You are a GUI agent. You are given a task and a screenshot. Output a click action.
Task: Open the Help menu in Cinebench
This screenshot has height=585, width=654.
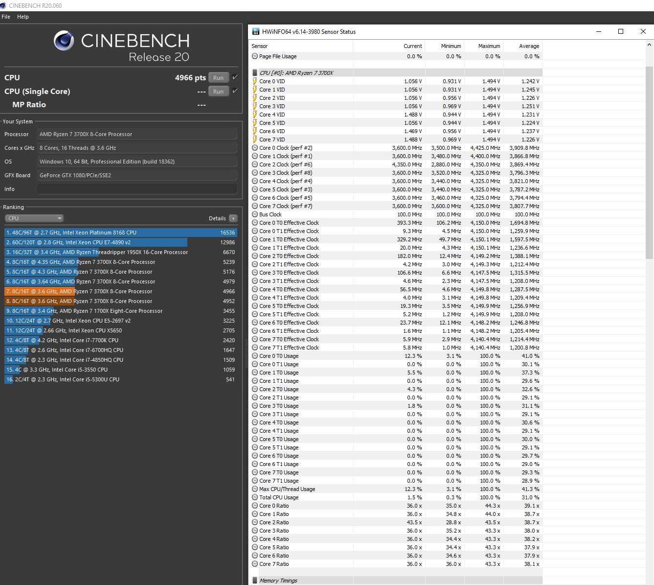[x=23, y=17]
